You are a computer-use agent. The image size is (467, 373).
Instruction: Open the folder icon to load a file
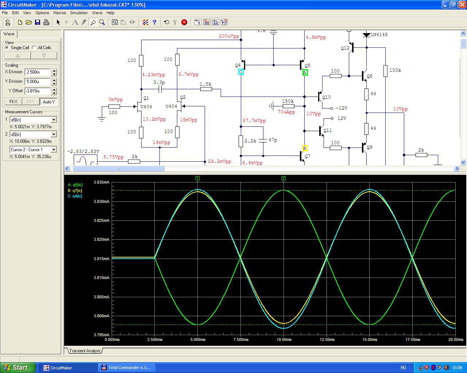[29, 22]
